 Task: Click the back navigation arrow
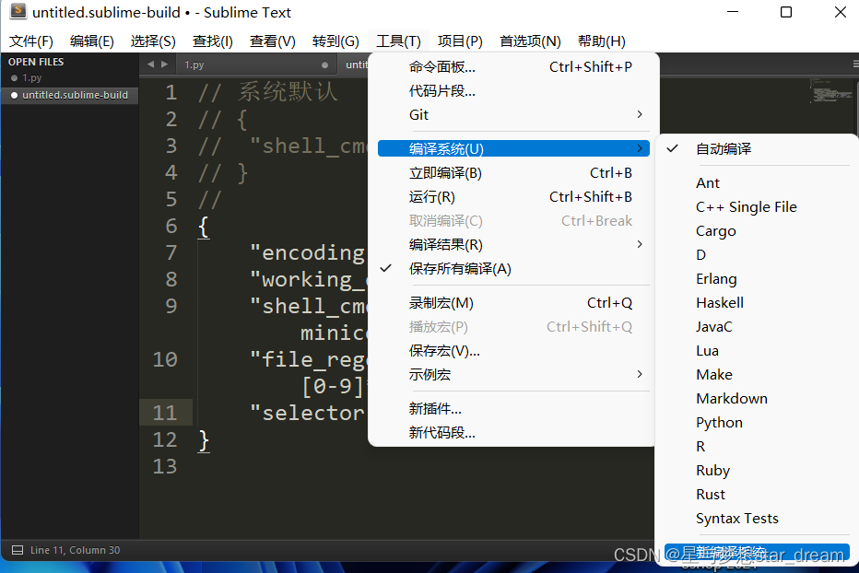150,64
